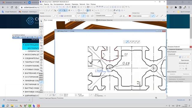Open the Edit (Редактор) menu

tap(46, 4)
